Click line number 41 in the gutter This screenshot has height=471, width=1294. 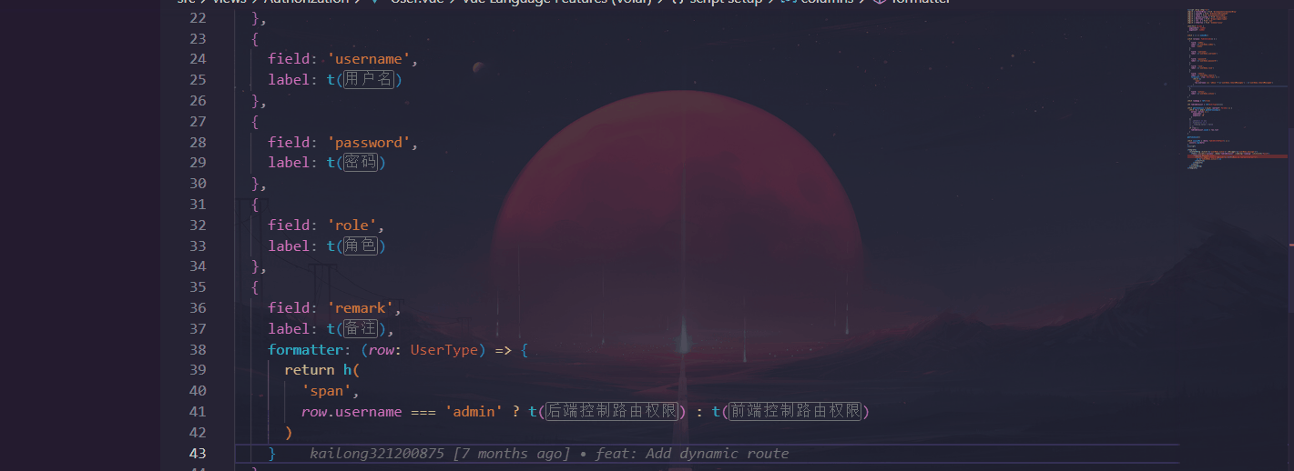click(x=199, y=412)
